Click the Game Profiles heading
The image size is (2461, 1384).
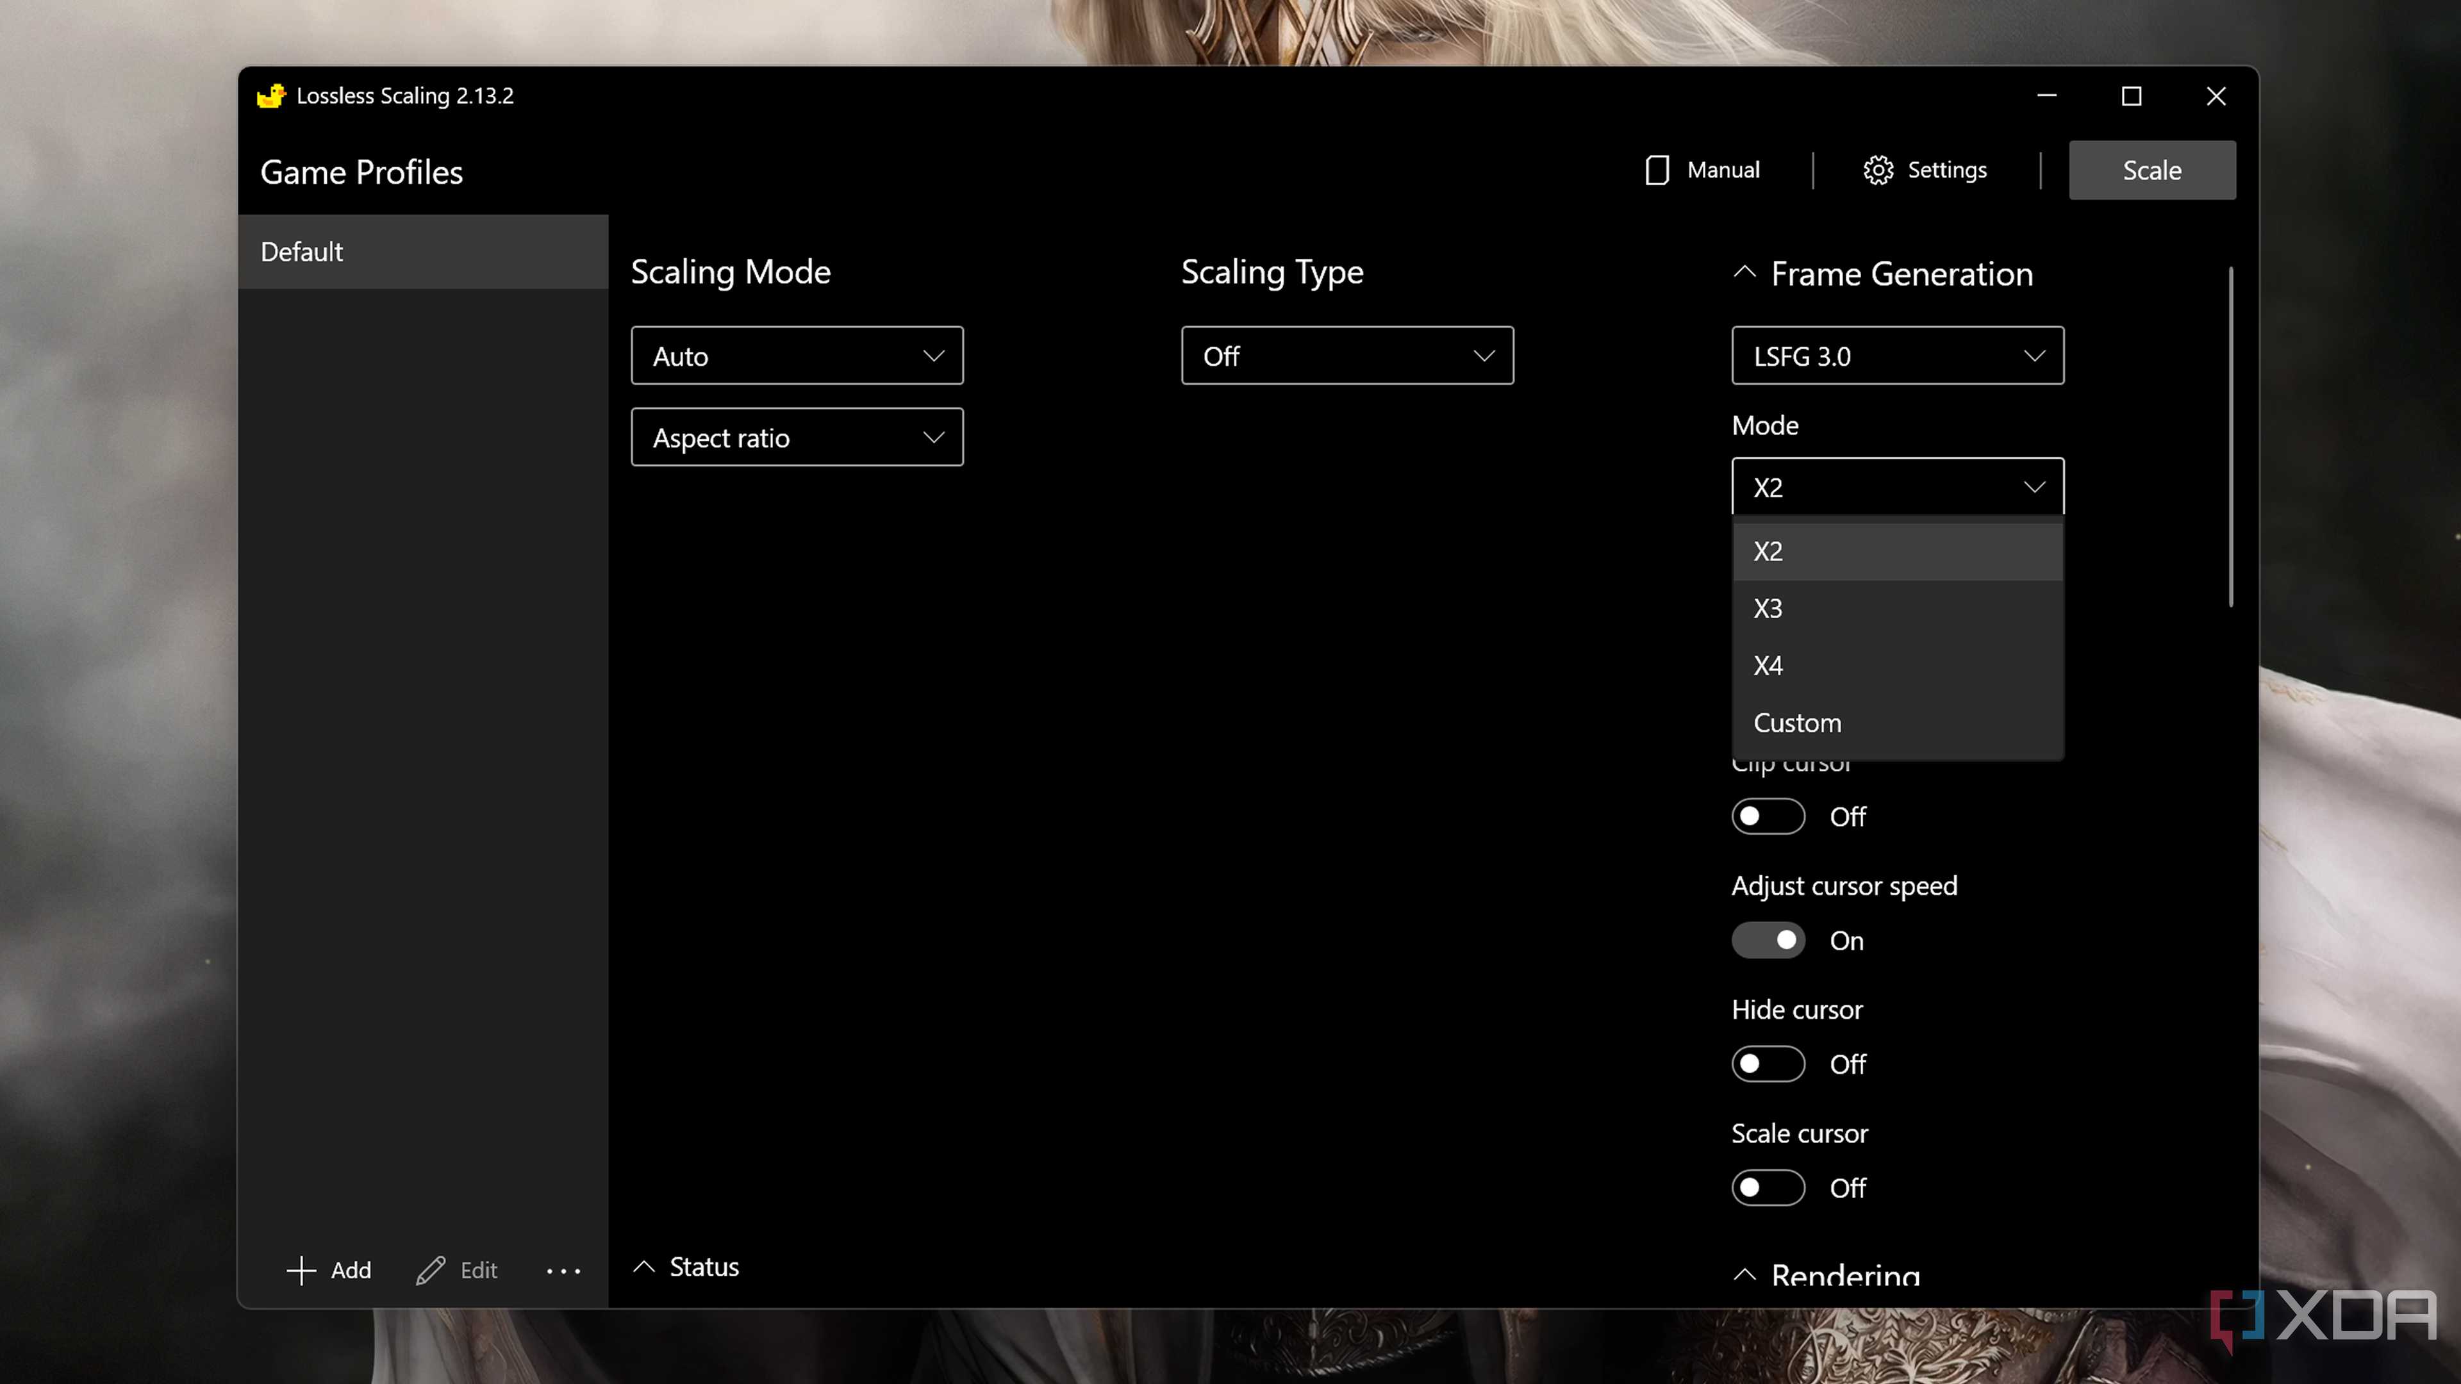click(361, 172)
